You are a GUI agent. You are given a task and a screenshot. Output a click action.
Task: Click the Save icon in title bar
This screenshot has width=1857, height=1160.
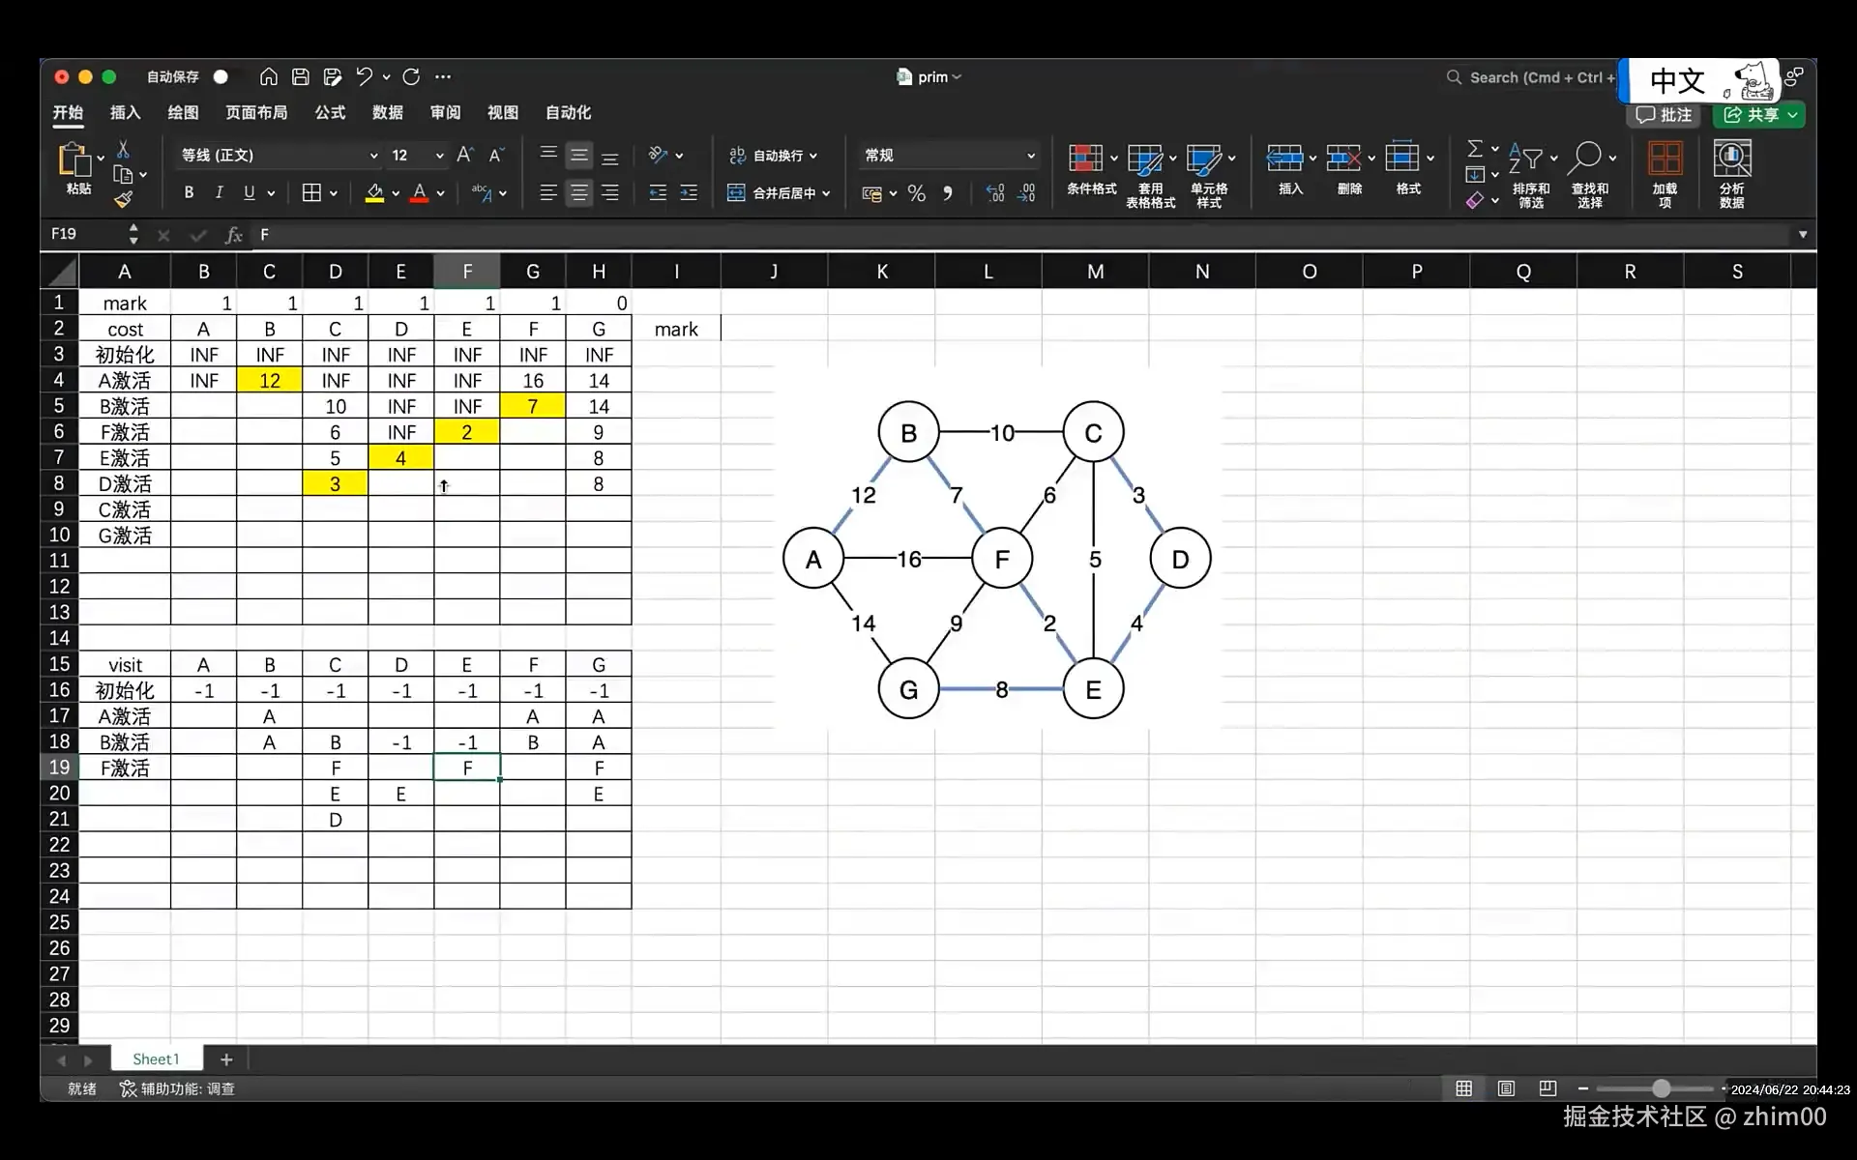(301, 77)
